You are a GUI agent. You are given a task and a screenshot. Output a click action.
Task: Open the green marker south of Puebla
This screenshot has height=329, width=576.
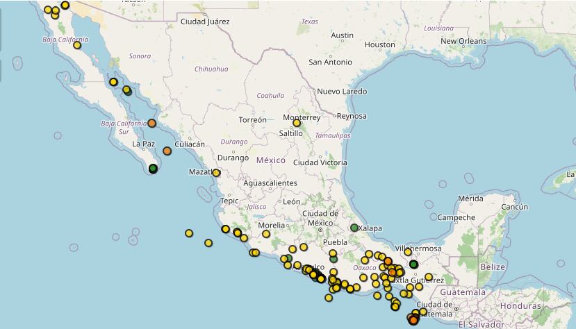click(x=334, y=259)
